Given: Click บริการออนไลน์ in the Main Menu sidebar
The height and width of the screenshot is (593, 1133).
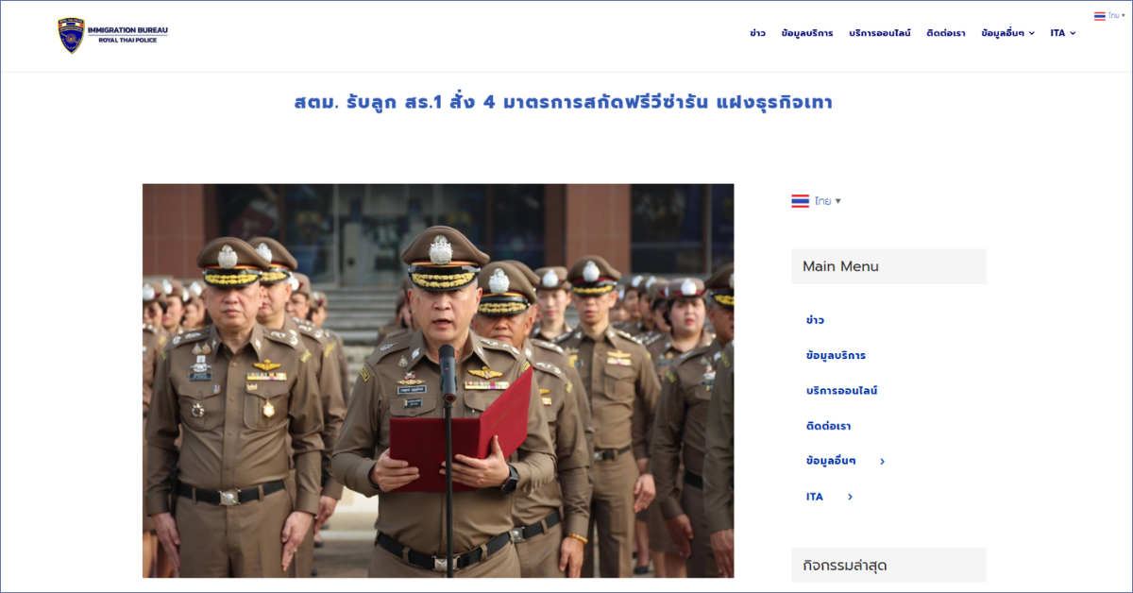Looking at the screenshot, I should [x=841, y=391].
